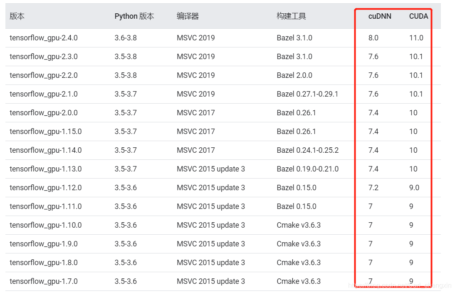Click MSVC 2019 in the 2.2.0 row
The width and height of the screenshot is (455, 293).
coord(196,75)
